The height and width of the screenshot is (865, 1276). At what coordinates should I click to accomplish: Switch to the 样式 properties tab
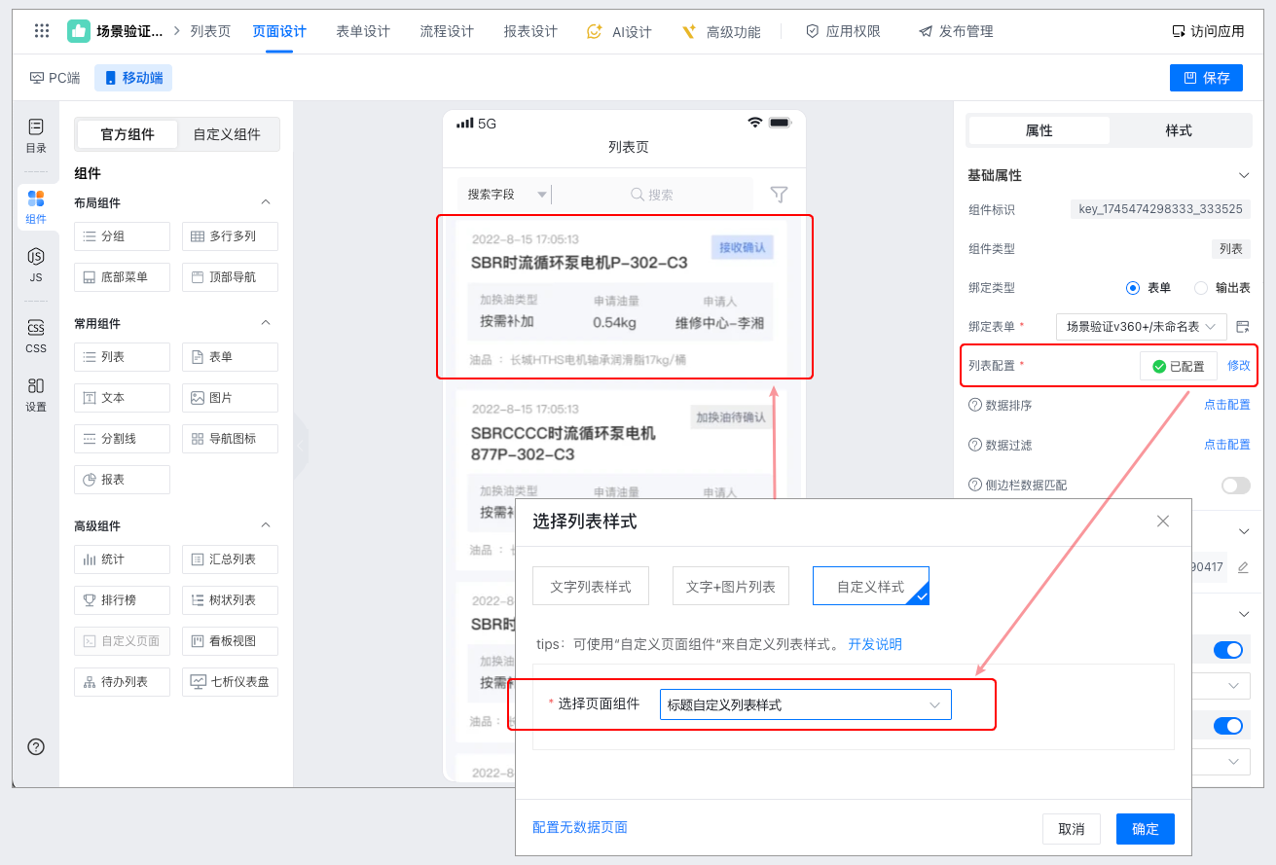[1178, 130]
